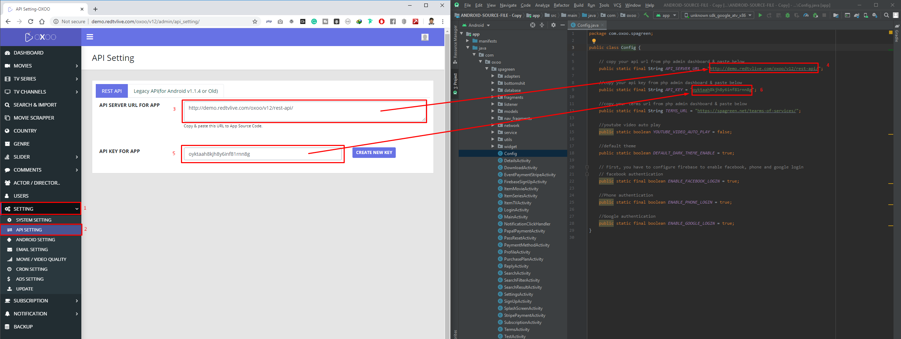Click Search Everywhere magnifier in Android Studio

pyautogui.click(x=887, y=15)
